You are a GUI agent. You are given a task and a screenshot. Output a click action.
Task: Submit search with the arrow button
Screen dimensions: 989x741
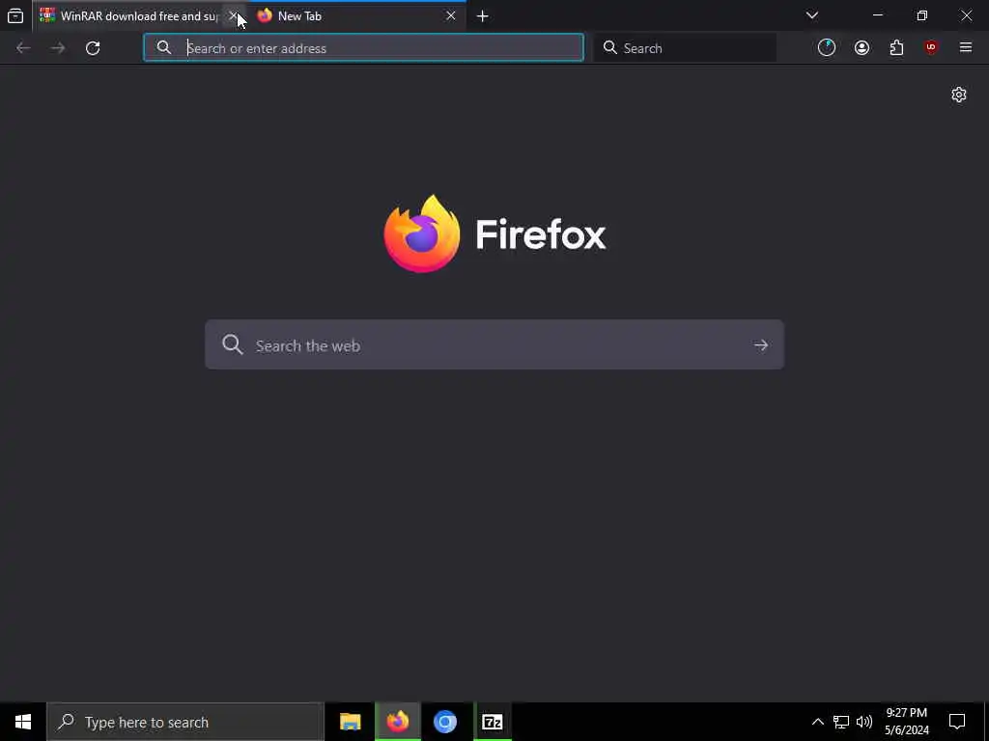tap(761, 345)
